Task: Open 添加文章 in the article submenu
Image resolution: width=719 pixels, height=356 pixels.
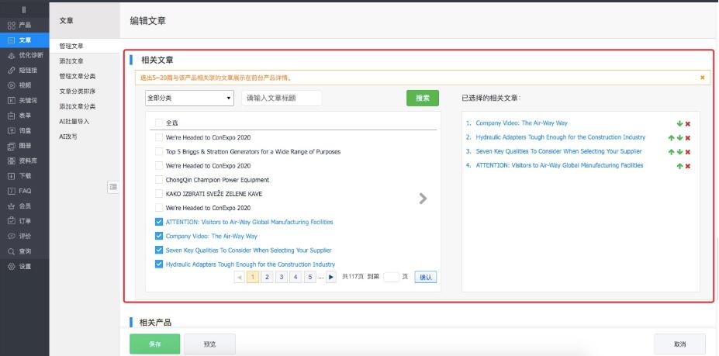Action: pos(71,60)
